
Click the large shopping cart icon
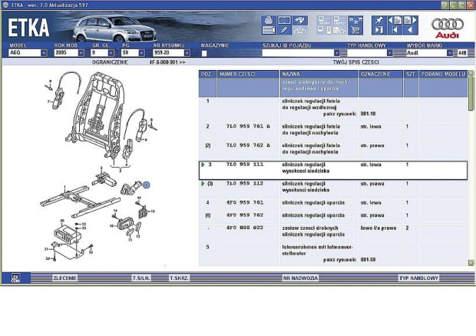point(355,30)
